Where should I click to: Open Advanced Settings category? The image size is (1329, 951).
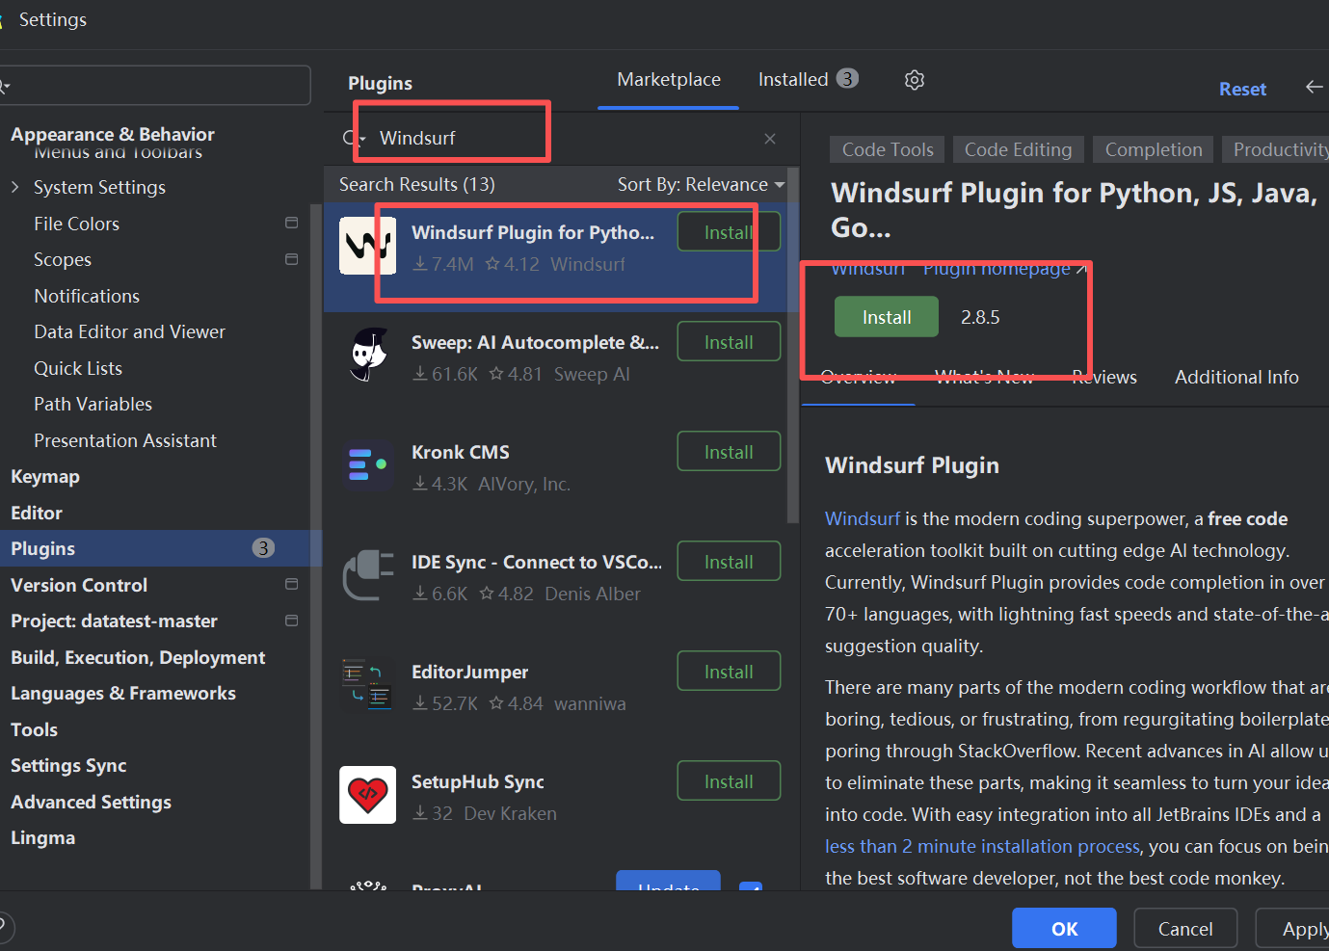pyautogui.click(x=92, y=802)
